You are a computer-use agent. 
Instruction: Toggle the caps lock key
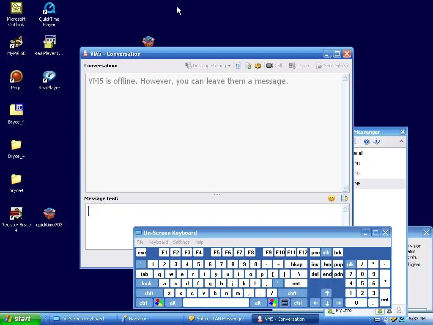coord(147,283)
